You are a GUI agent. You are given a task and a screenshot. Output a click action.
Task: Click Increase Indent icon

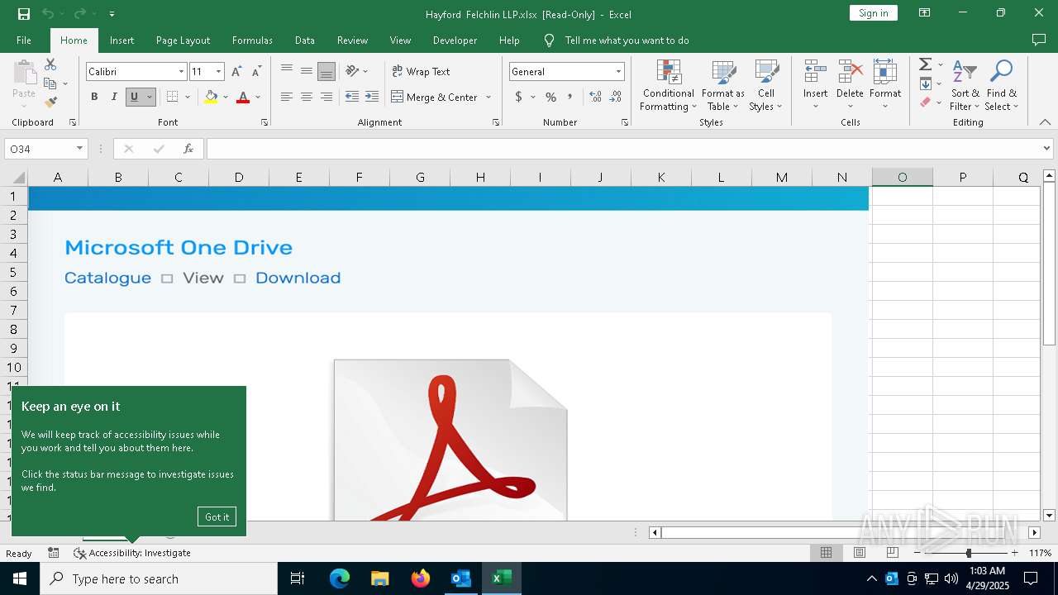[x=372, y=97]
